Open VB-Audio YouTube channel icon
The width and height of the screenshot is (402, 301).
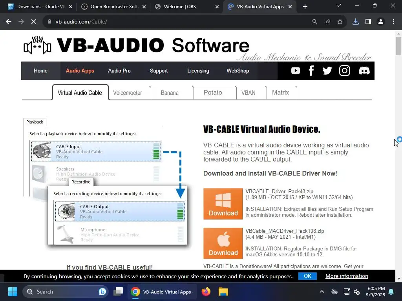295,71
